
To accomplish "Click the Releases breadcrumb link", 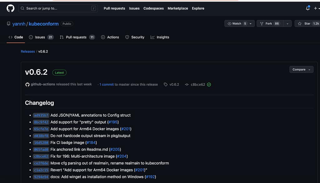I will click(27, 51).
